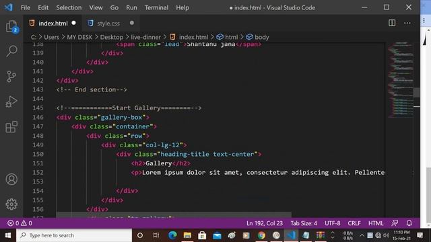The width and height of the screenshot is (431, 242).
Task: Open the Search view in the activity bar
Action: click(11, 51)
